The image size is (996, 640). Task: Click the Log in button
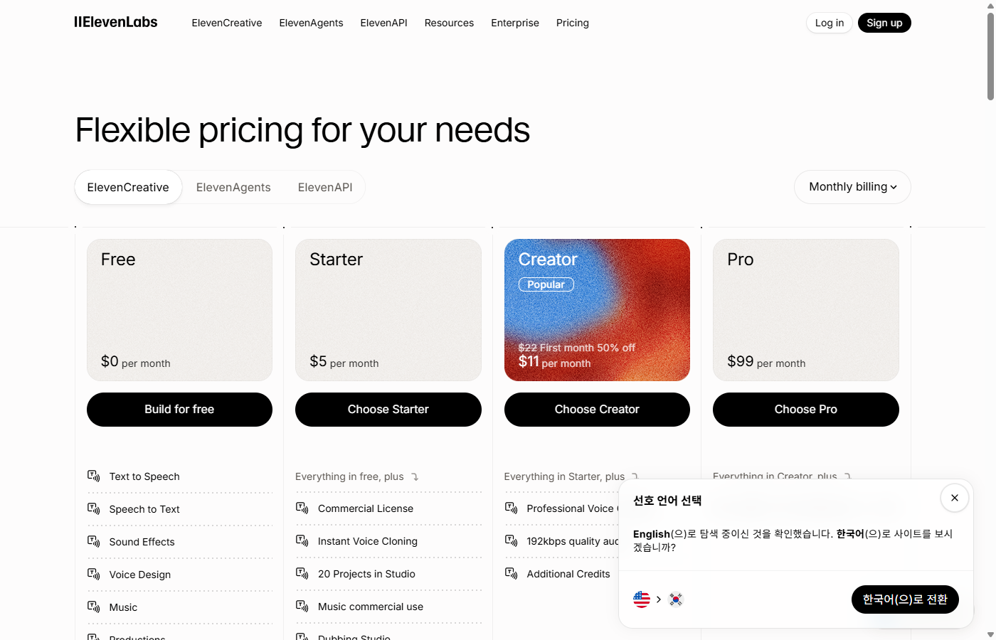(830, 23)
